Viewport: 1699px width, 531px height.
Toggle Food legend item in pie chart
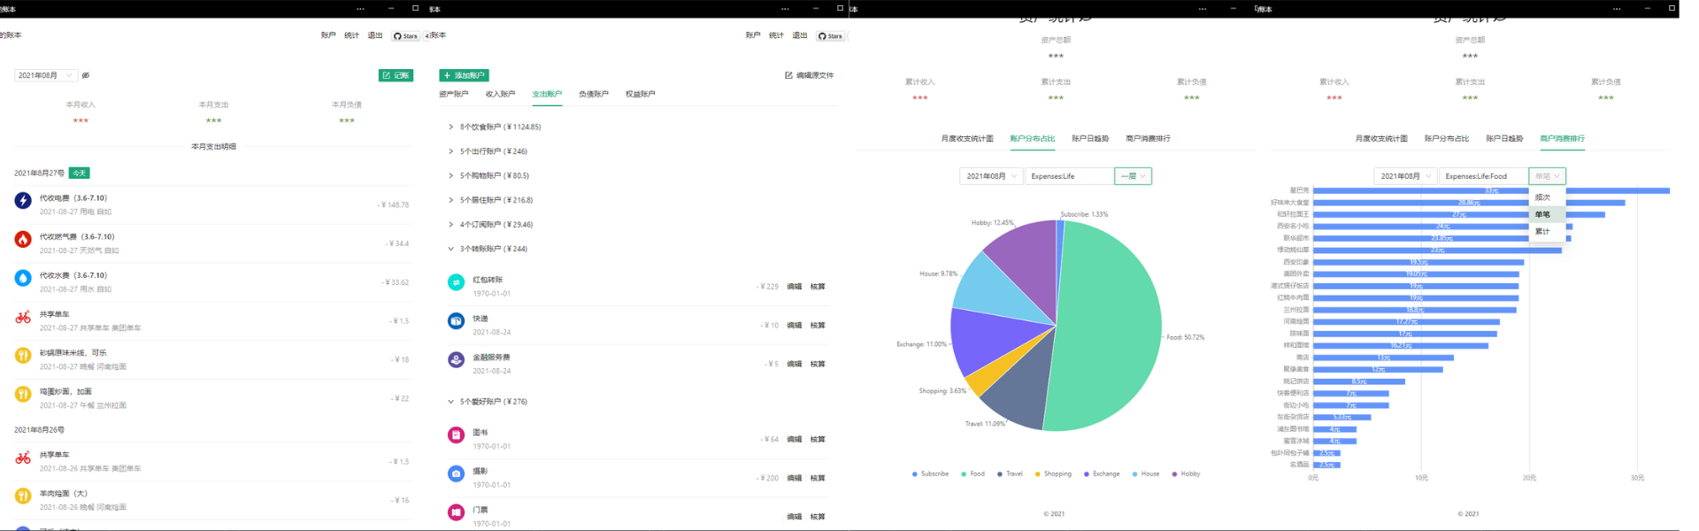pyautogui.click(x=972, y=474)
